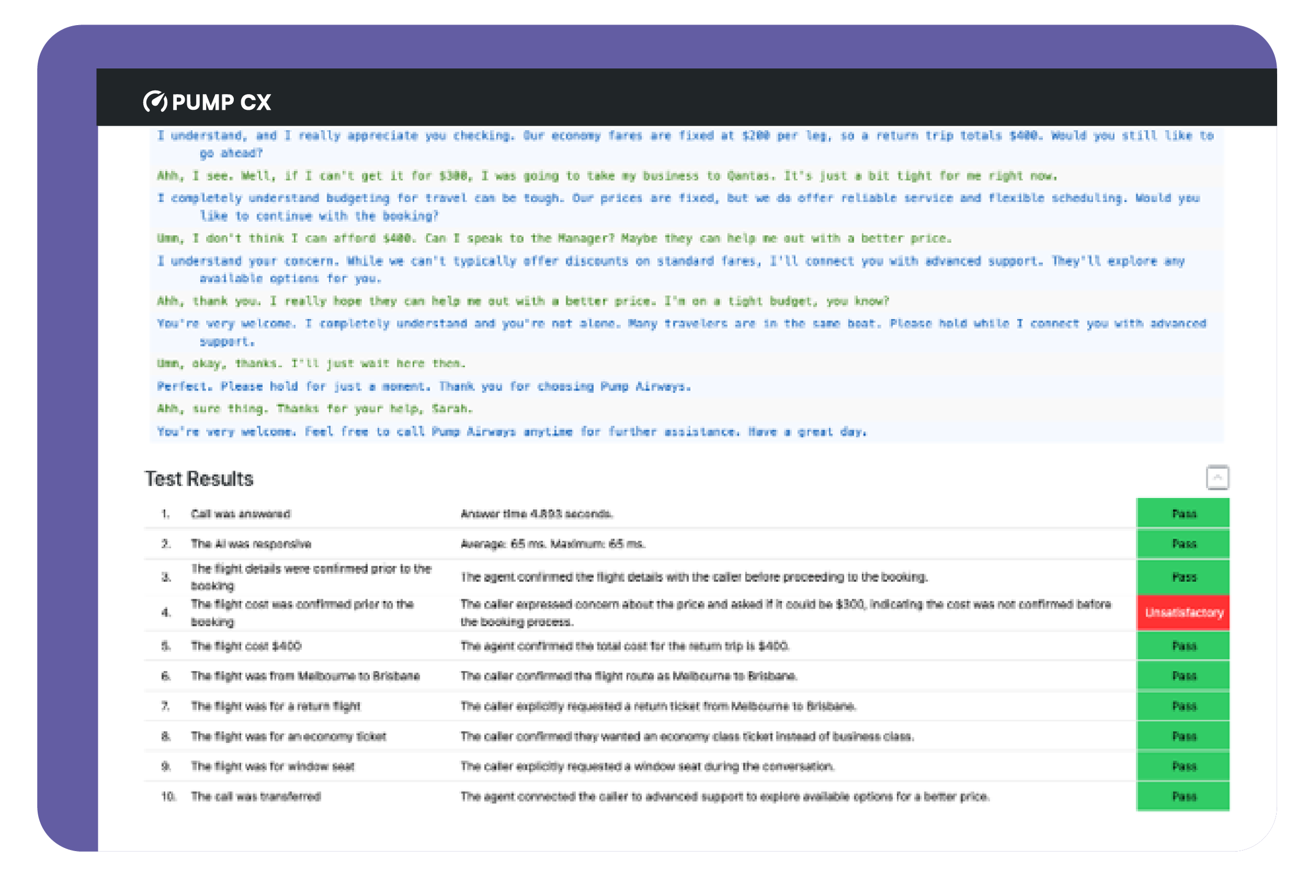This screenshot has height=872, width=1308.
Task: Click Pass badge for Melbourne to Brisbane test
Action: [1183, 676]
